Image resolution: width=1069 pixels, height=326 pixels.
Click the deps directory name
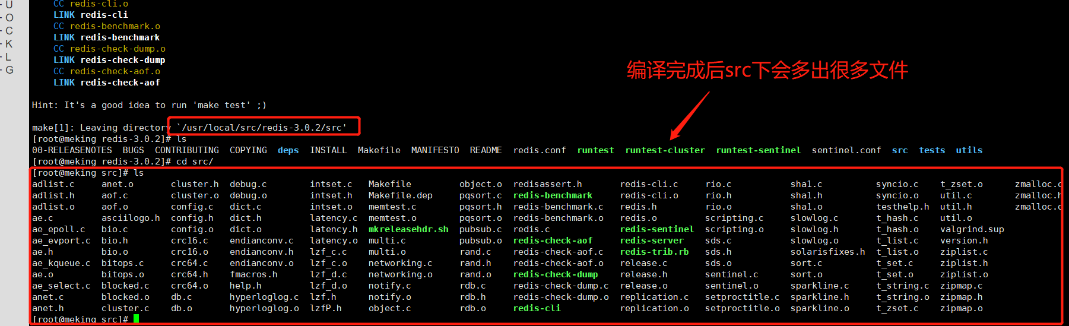coord(288,150)
